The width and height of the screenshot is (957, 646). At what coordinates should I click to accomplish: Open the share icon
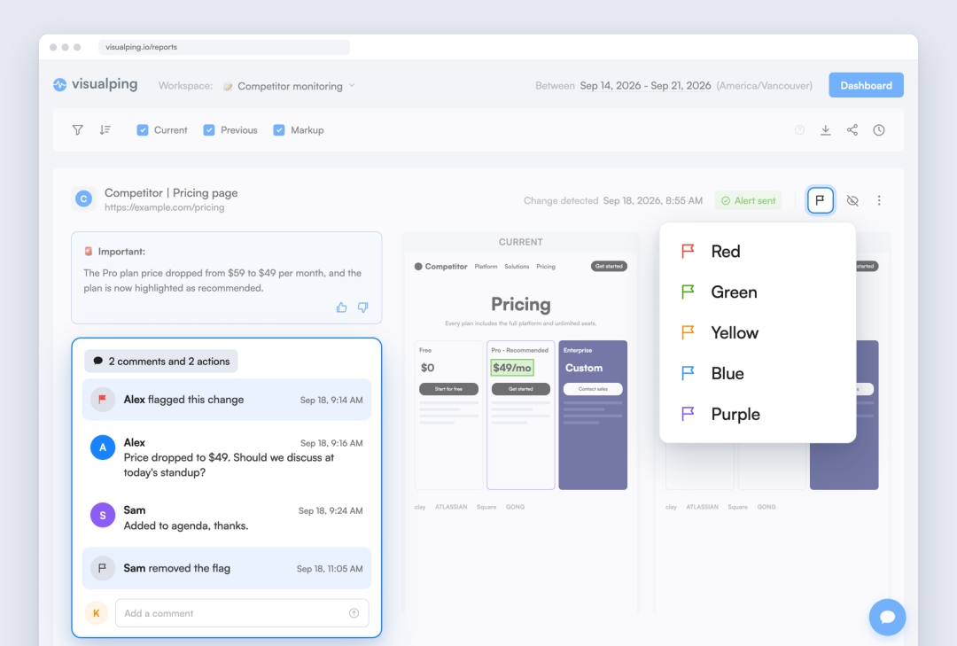pyautogui.click(x=852, y=130)
